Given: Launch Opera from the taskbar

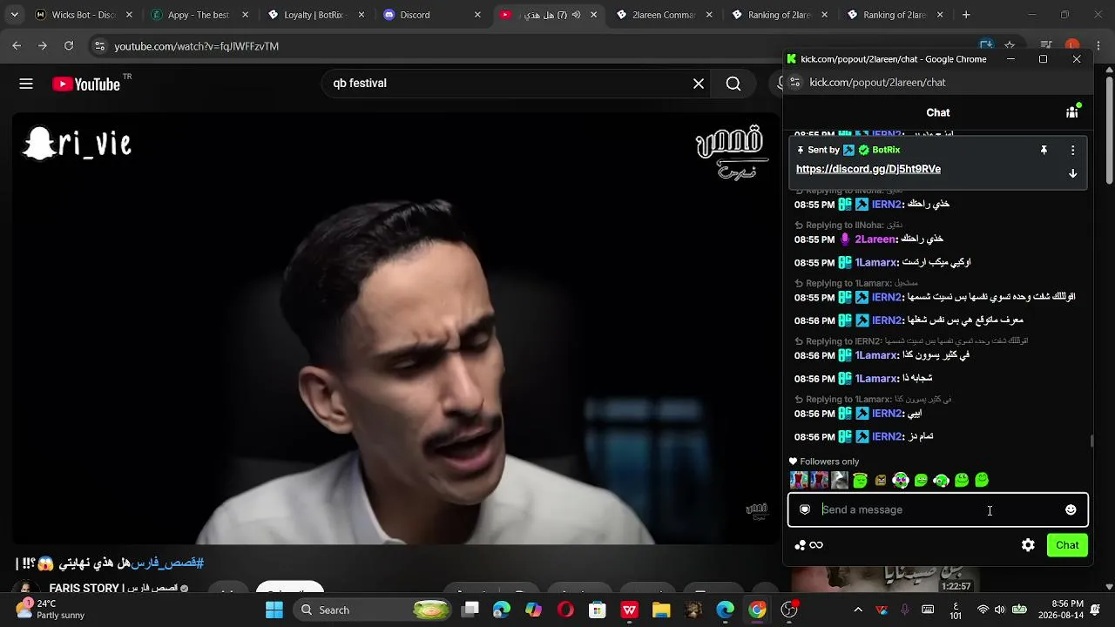Looking at the screenshot, I should (x=565, y=610).
